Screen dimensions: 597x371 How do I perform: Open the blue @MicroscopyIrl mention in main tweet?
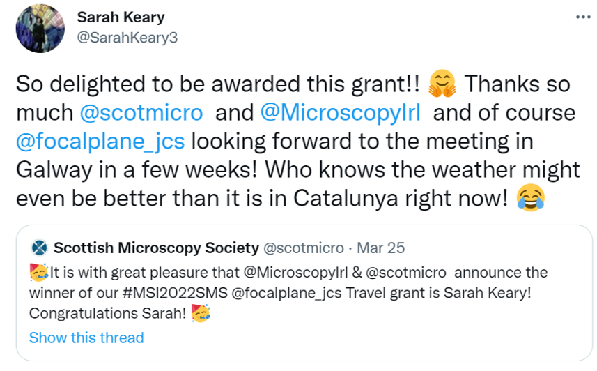click(x=340, y=113)
